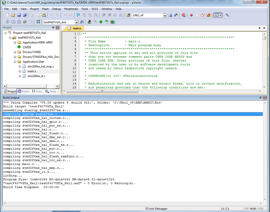Open the Debug menu
The height and width of the screenshot is (212, 270).
[56, 9]
